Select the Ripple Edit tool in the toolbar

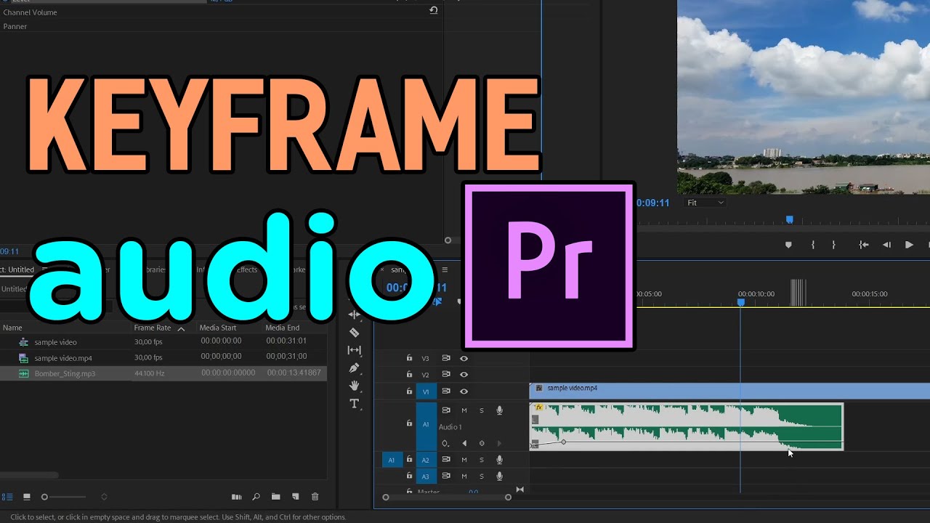[x=355, y=315]
